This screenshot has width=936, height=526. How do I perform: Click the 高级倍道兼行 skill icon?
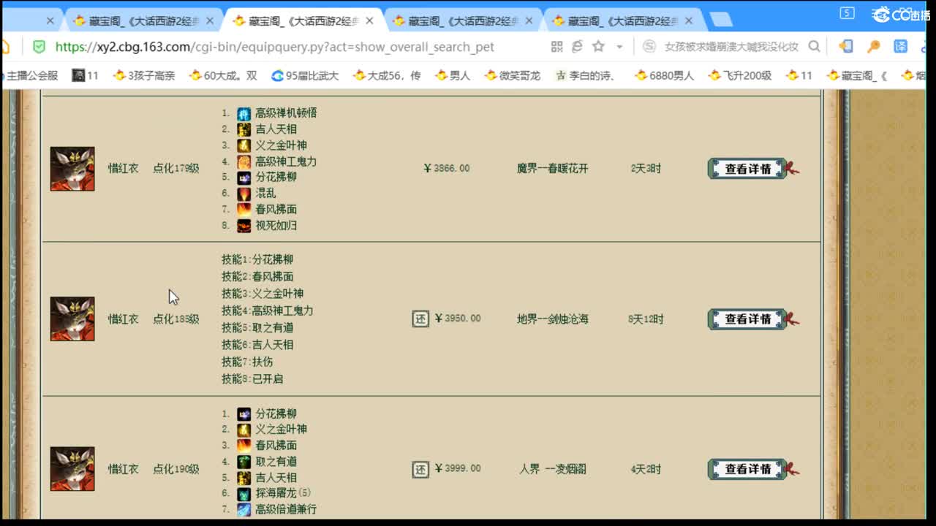coord(244,509)
